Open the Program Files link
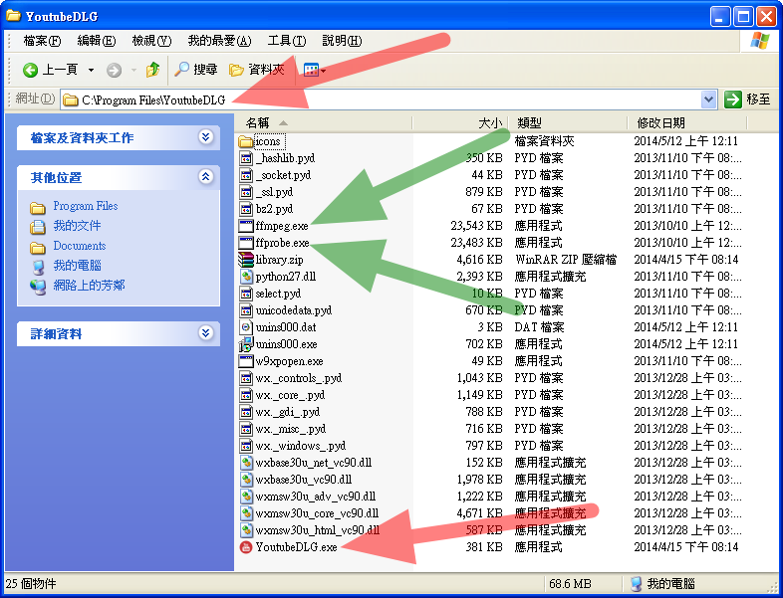Image resolution: width=783 pixels, height=598 pixels. [86, 206]
